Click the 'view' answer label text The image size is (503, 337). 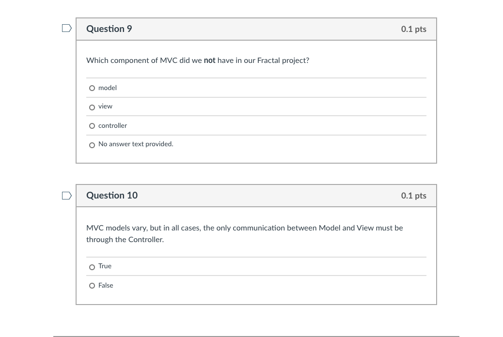coord(105,107)
